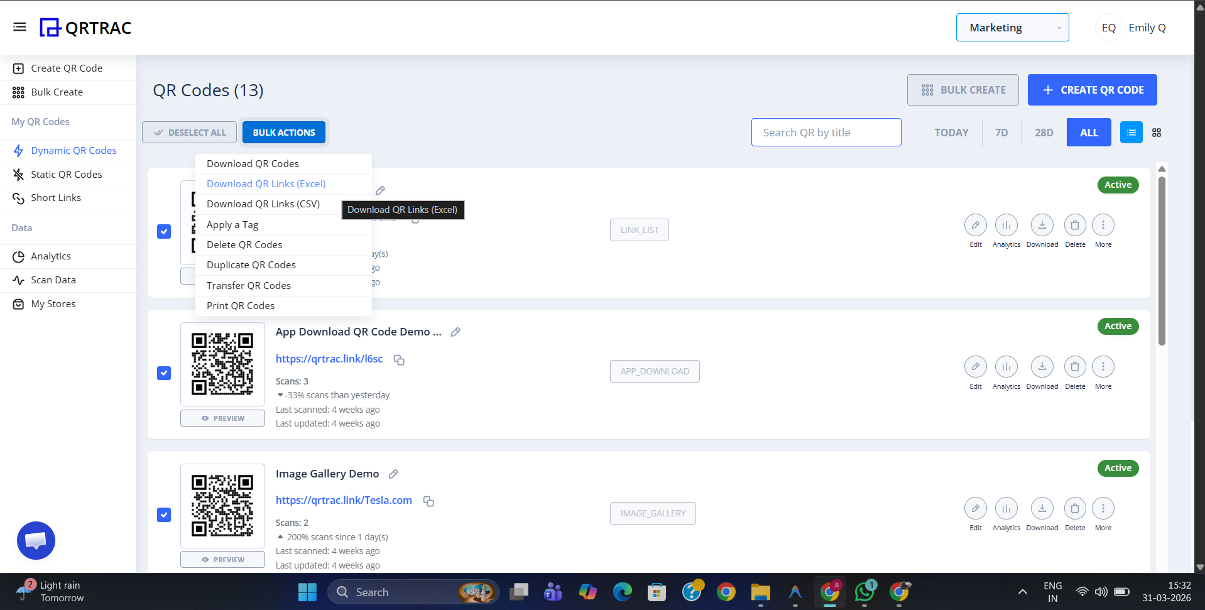Open the Analytics panel
The height and width of the screenshot is (610, 1205).
(51, 256)
